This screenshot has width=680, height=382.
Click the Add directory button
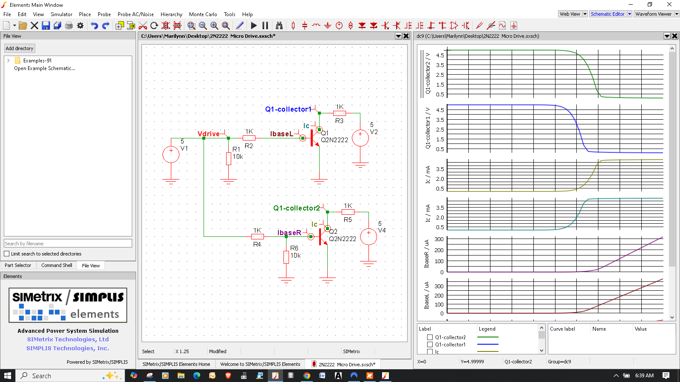point(20,48)
